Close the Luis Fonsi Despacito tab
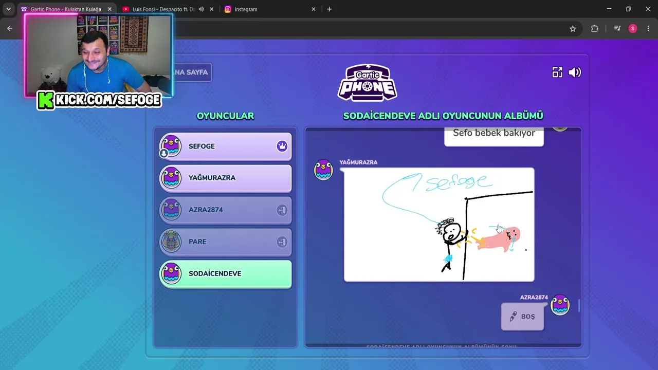 211,9
